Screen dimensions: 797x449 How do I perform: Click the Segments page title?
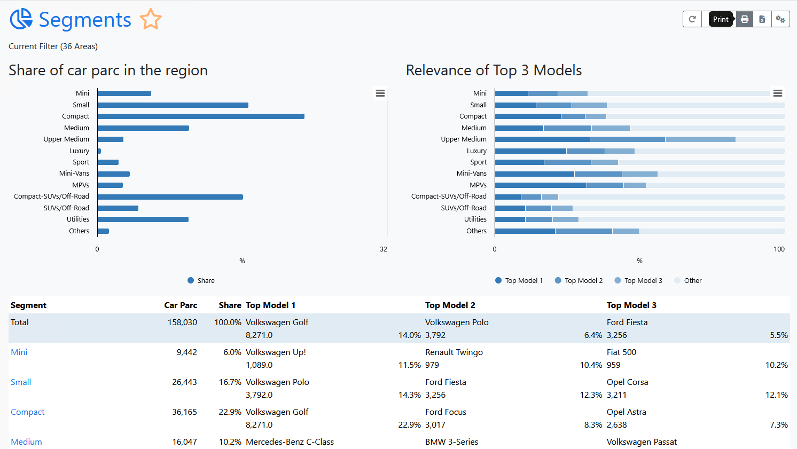tap(85, 20)
